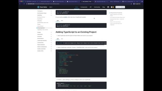Open Using Libraries sidebar page

point(40,26)
